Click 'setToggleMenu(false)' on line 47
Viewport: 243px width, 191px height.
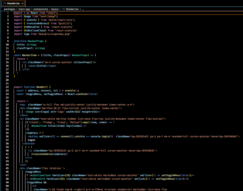pyautogui.click(x=175, y=175)
